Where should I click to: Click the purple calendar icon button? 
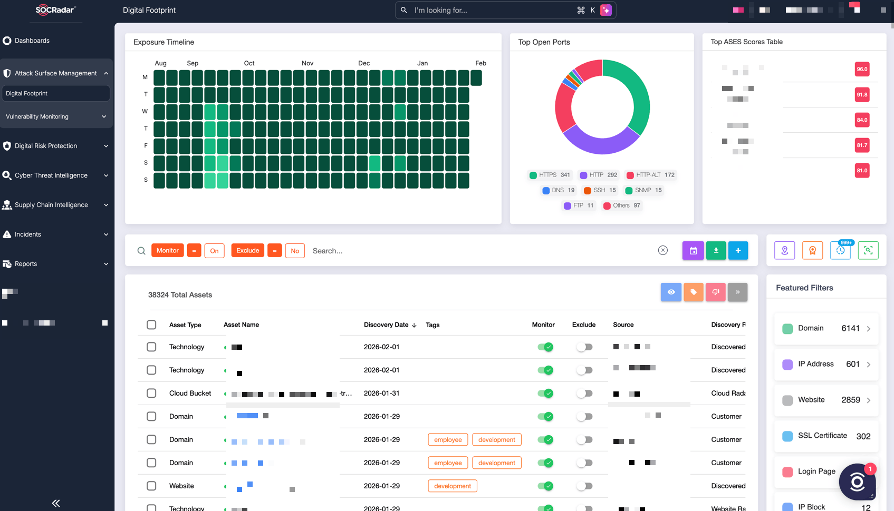pyautogui.click(x=693, y=251)
